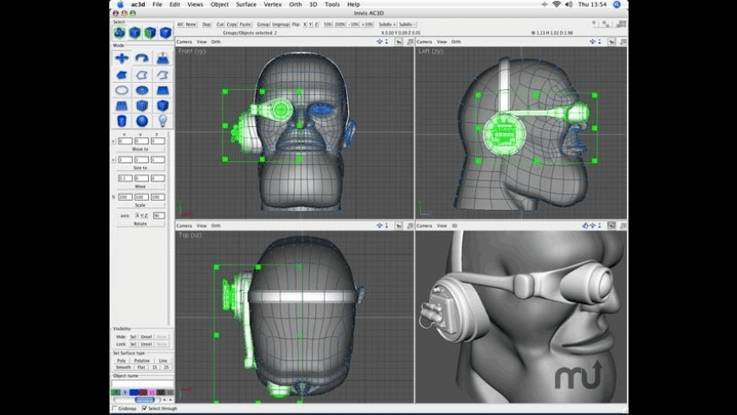
Task: Pick the bright blue palette swatch
Action: (134, 392)
